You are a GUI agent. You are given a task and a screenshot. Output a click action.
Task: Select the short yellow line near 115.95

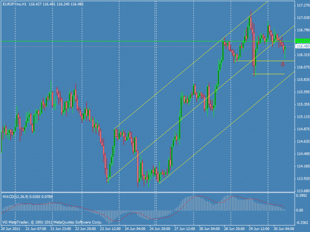(x=268, y=74)
